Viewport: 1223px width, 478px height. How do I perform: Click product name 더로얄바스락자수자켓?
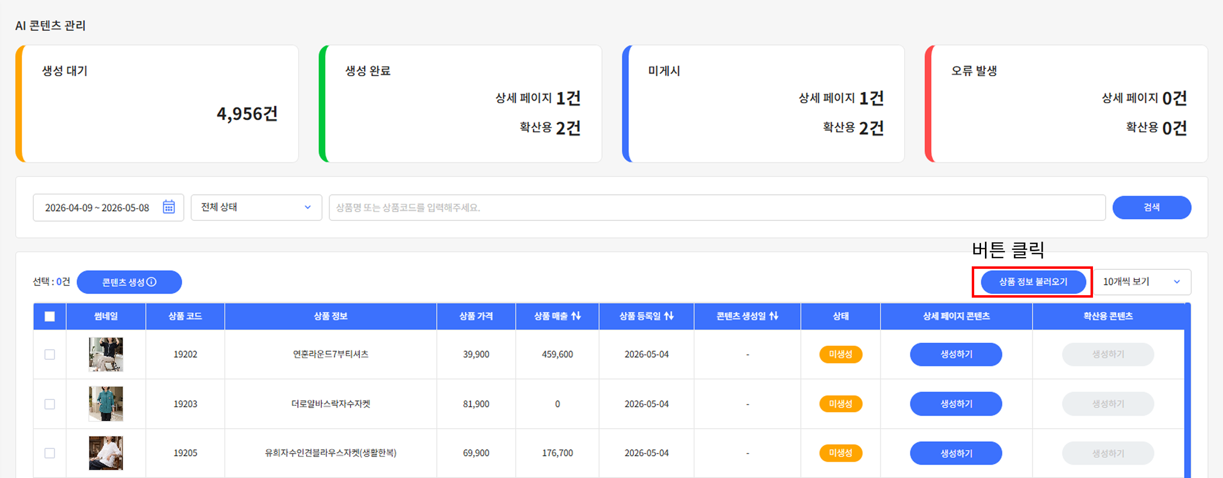coord(330,404)
